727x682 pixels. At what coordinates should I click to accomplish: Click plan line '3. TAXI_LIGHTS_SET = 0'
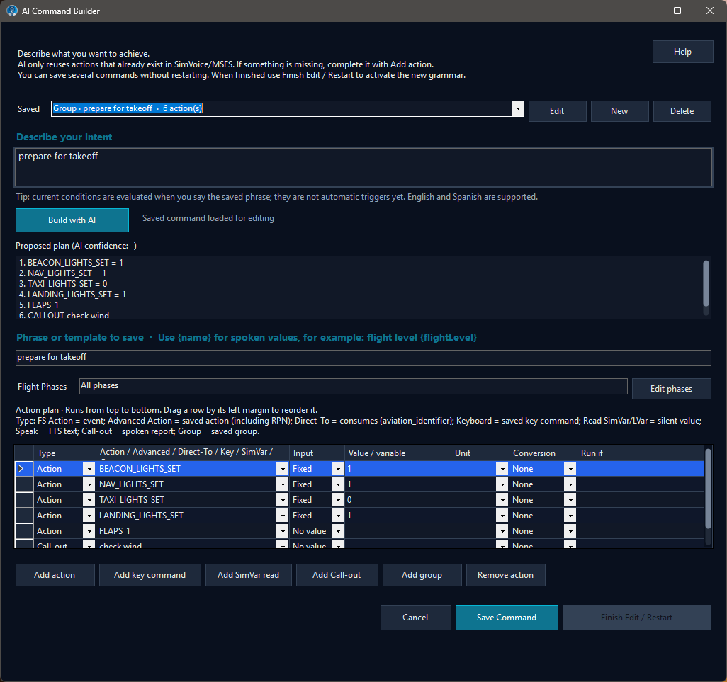tap(63, 284)
